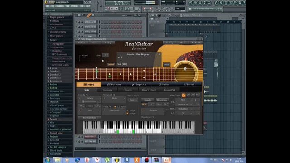Viewport: 290px width, 163px height.
Task: Click the Legato button
Action: [x=148, y=100]
